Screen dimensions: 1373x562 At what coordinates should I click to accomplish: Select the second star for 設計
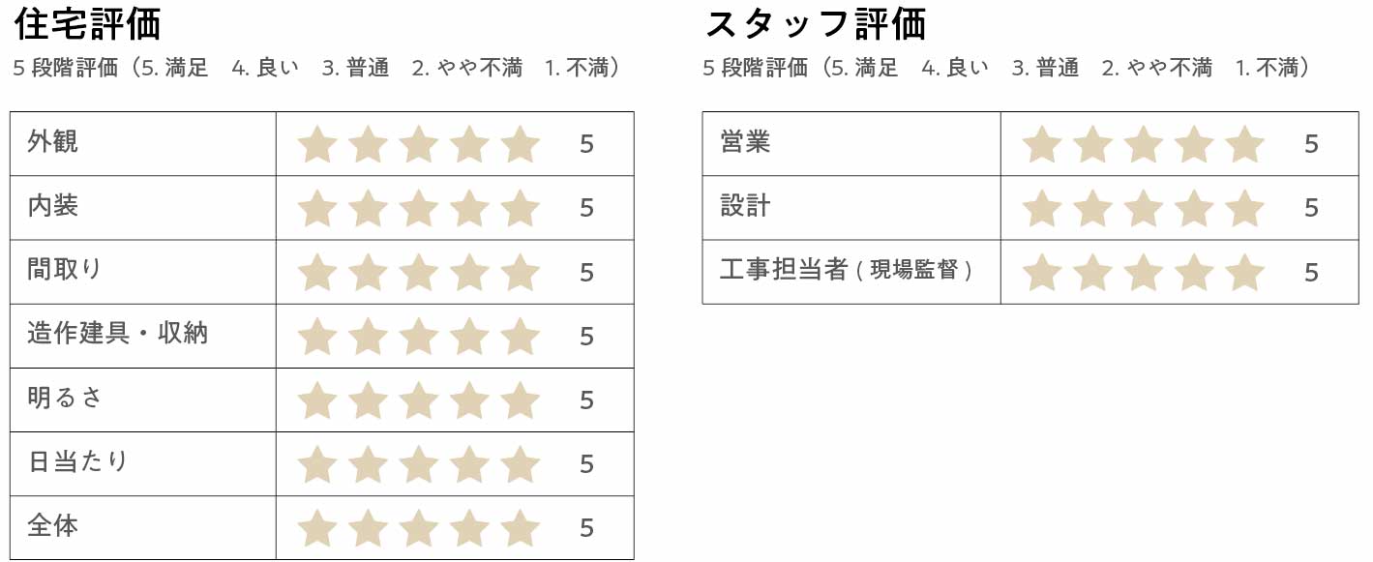(x=1092, y=209)
